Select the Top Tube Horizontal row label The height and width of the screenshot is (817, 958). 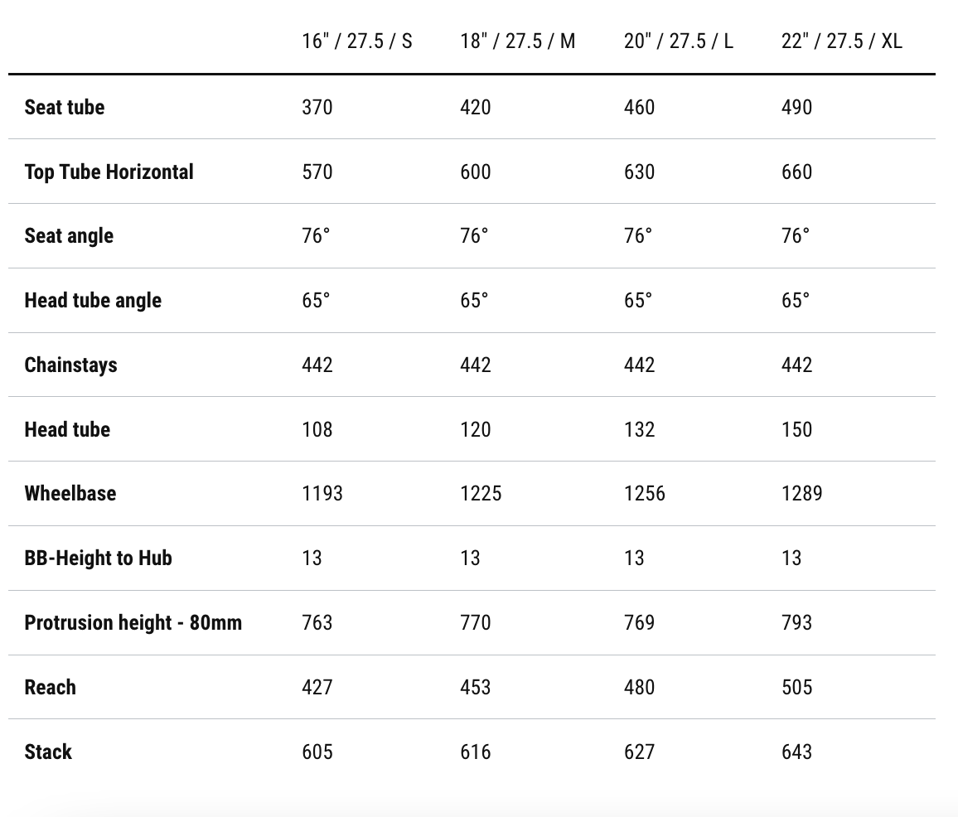point(109,172)
